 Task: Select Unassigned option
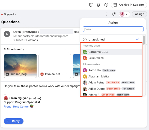coord(111,39)
